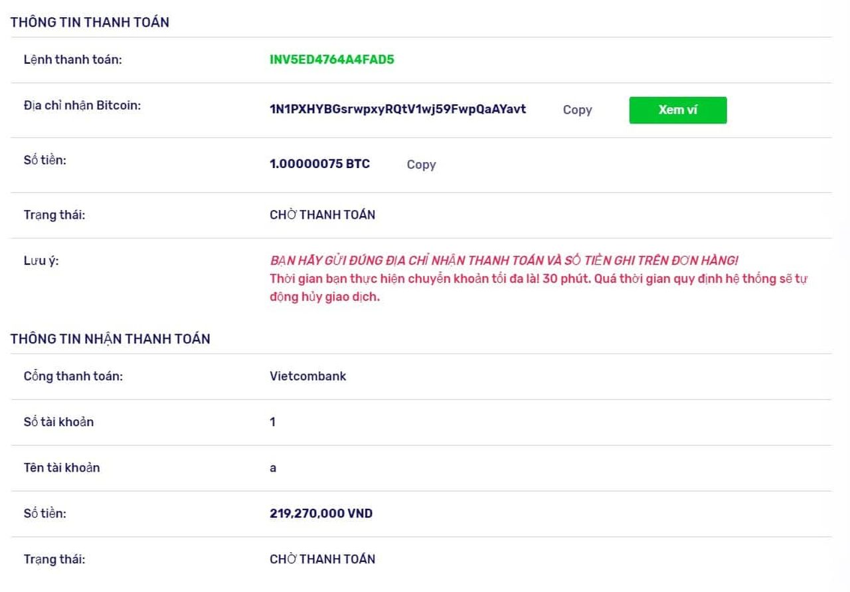850x592 pixels.
Task: Click the Địa chỉ nhận Bitcoin label
Action: coord(82,105)
